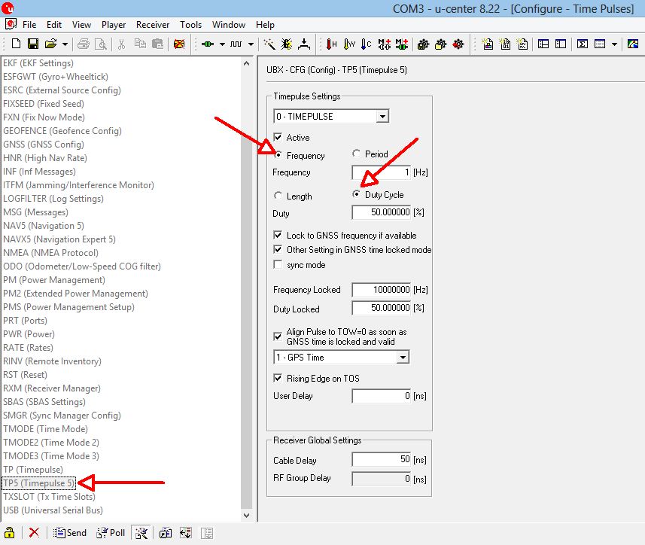Select GNSS (GNSS Config) in list
This screenshot has height=545, width=645.
tap(44, 144)
